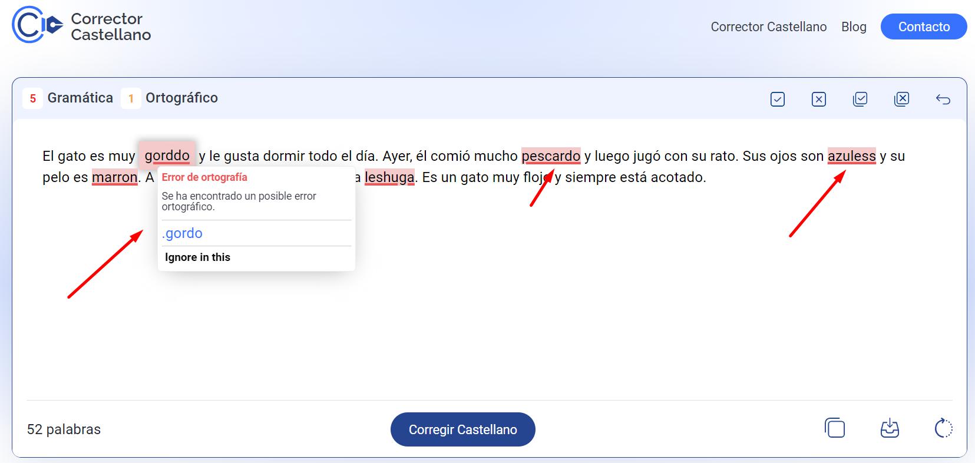Select the Ortográfico error counter

(170, 98)
